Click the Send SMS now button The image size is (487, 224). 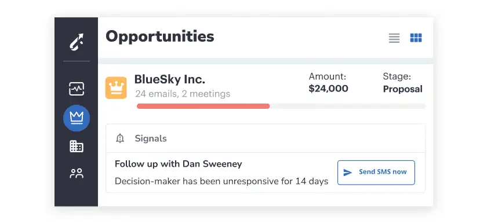point(376,172)
